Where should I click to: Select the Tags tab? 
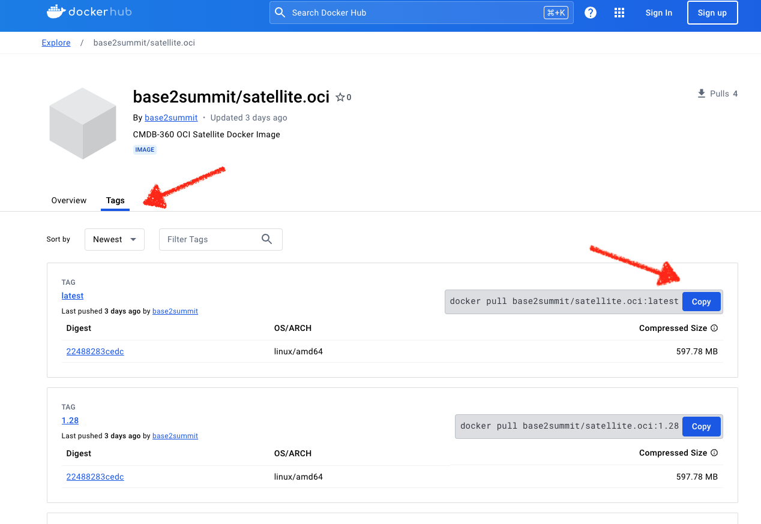click(115, 200)
